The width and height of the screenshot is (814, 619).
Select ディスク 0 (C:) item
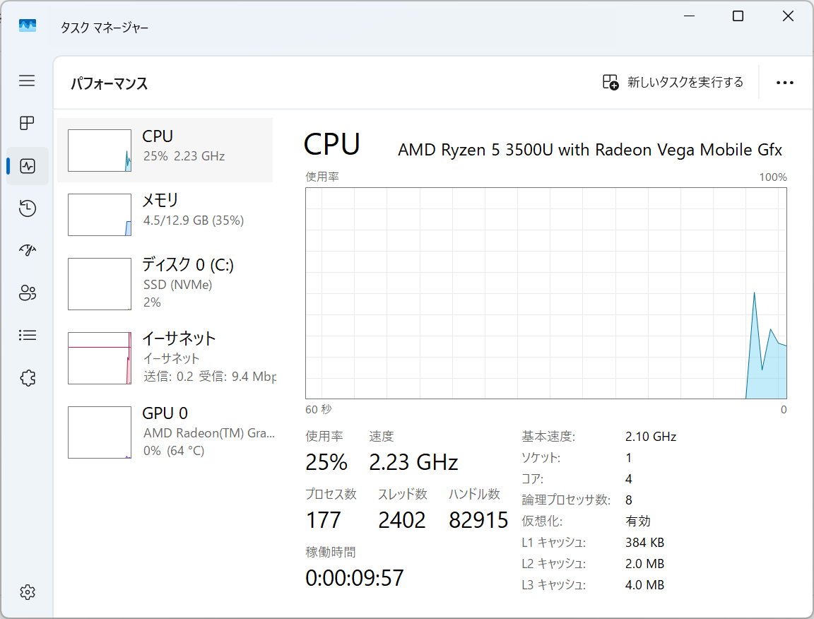(165, 283)
